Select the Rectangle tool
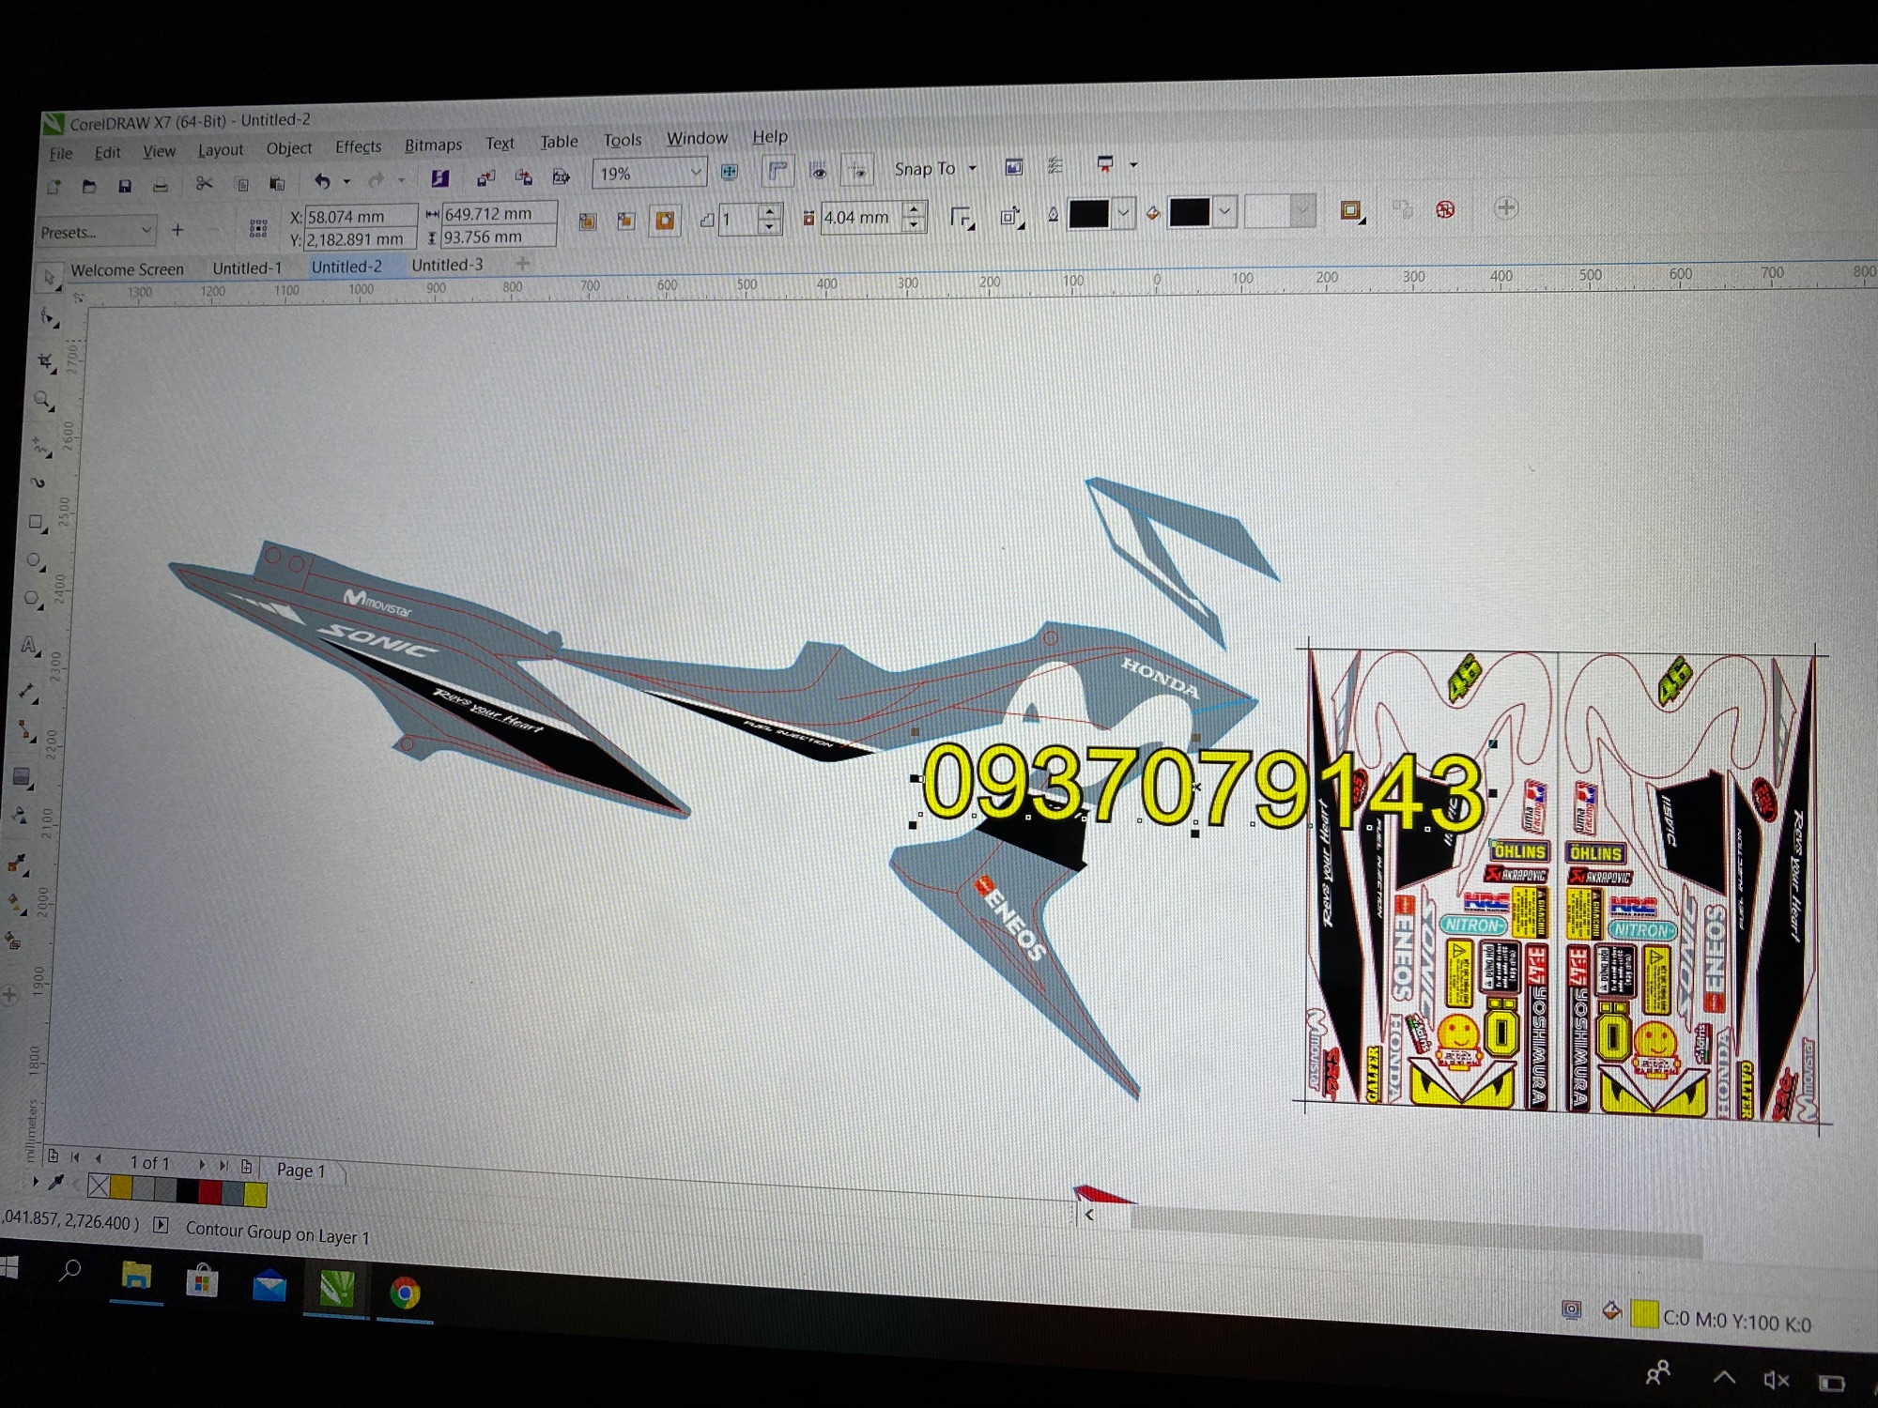This screenshot has width=1878, height=1408. (38, 522)
